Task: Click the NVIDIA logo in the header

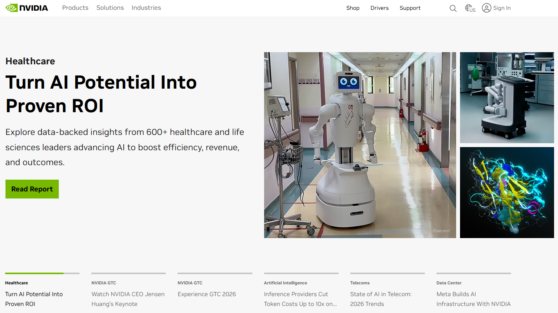Action: coord(27,8)
